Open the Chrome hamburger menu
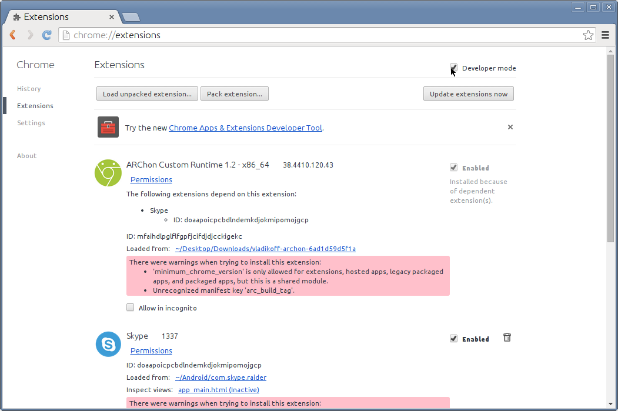Viewport: 618px width, 411px height. 606,35
